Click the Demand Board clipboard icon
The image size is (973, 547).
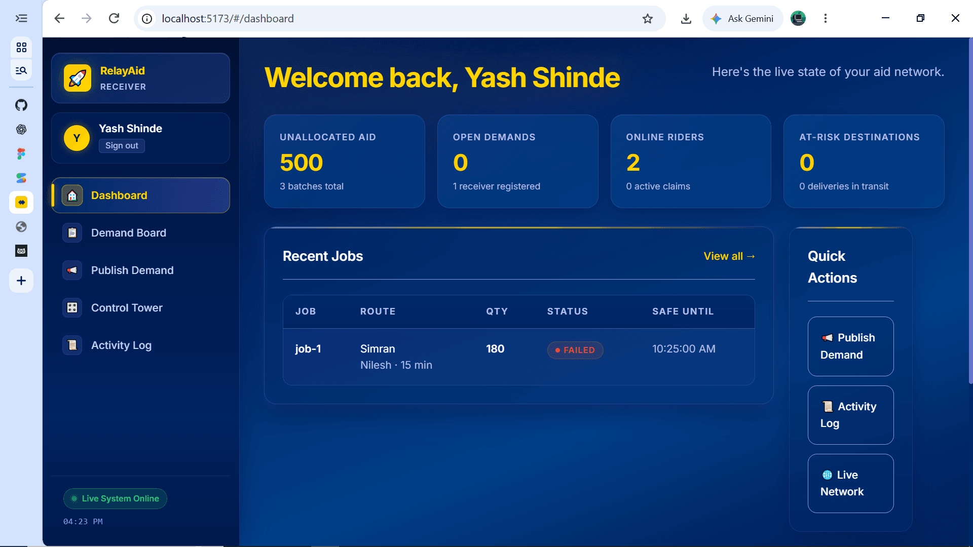pos(72,233)
